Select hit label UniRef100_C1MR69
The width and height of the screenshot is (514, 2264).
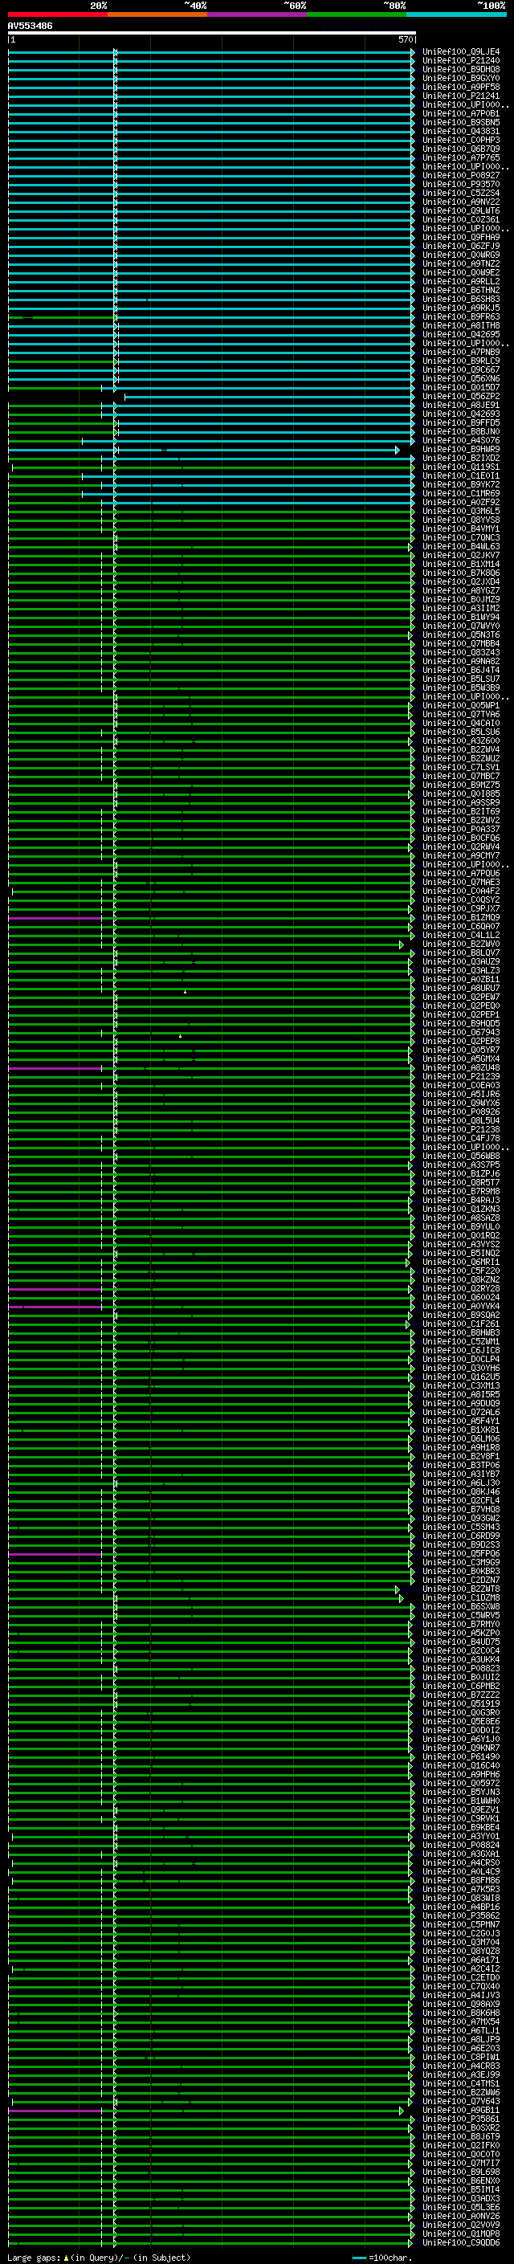click(x=461, y=494)
